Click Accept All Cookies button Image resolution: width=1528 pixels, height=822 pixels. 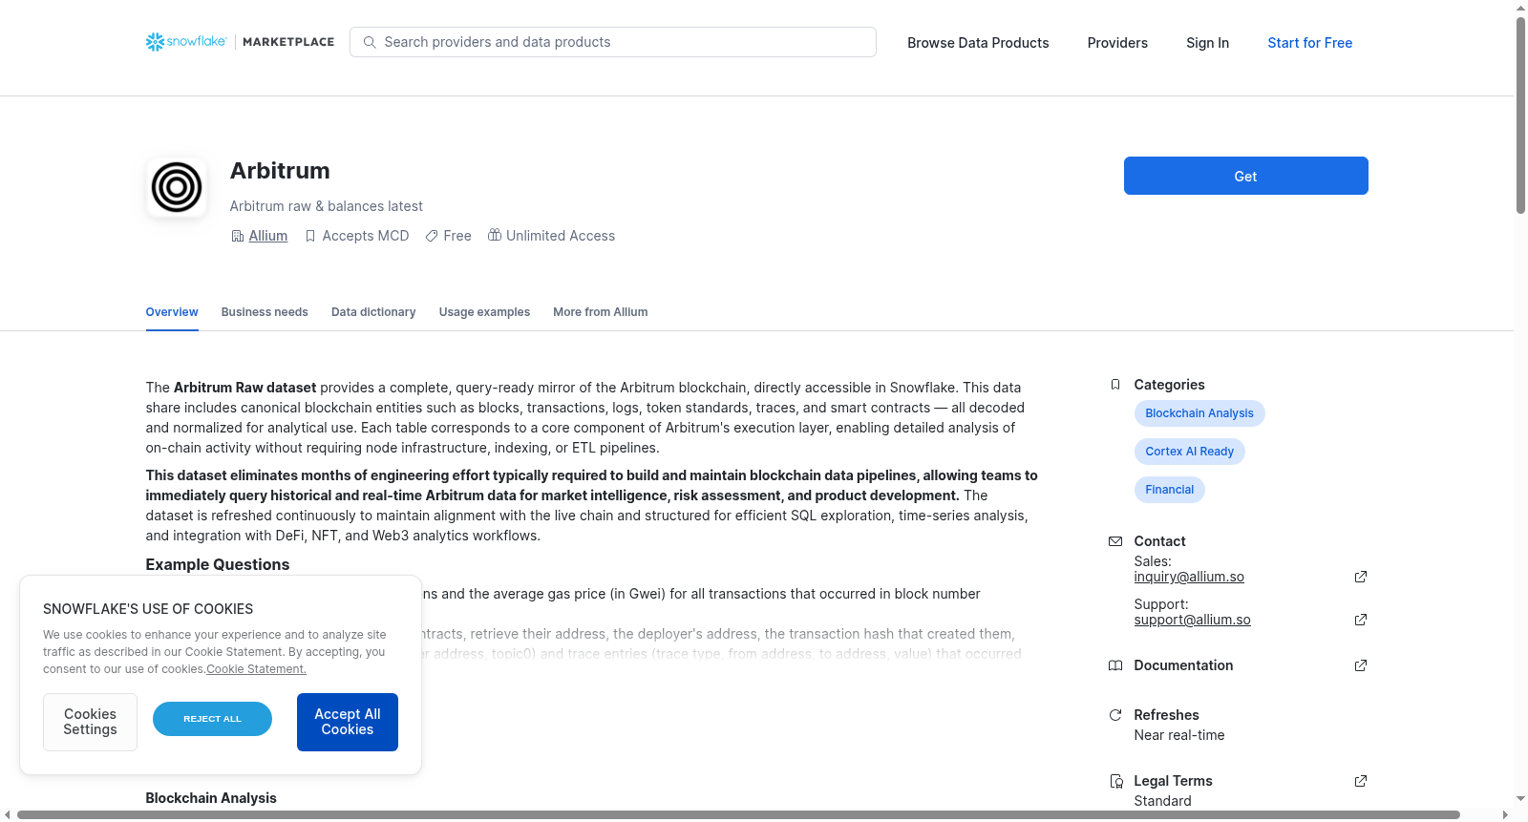point(348,722)
